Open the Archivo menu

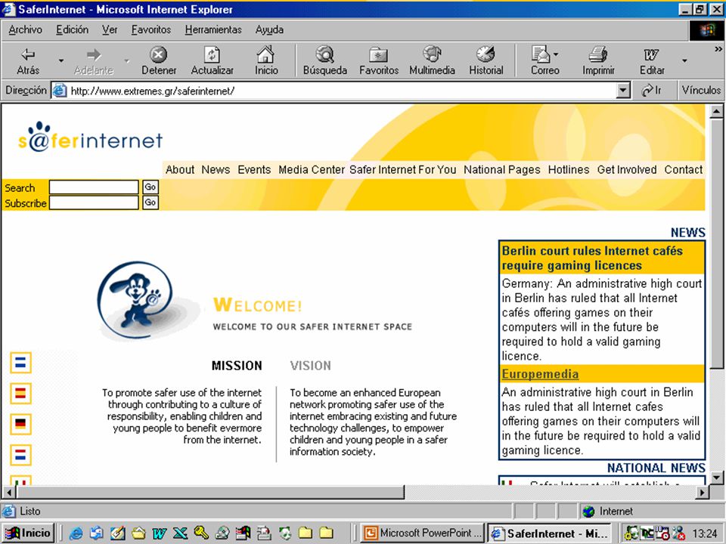click(25, 29)
